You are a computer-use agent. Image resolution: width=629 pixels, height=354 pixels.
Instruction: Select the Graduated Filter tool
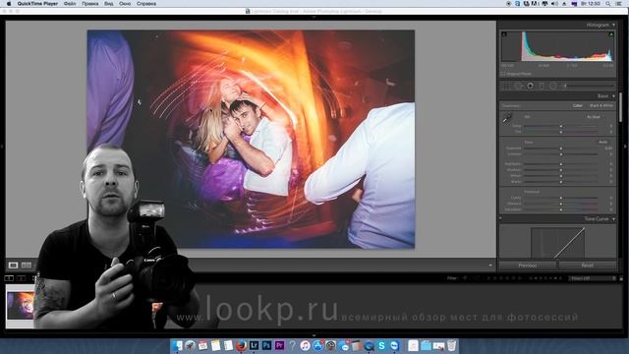pyautogui.click(x=542, y=86)
